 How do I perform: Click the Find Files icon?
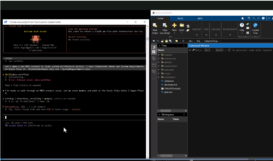click(188, 30)
